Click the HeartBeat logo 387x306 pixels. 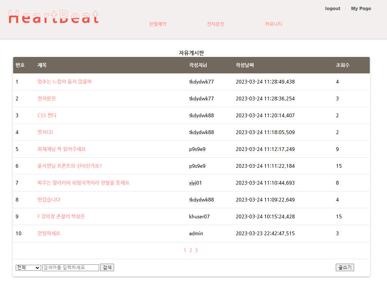point(53,17)
